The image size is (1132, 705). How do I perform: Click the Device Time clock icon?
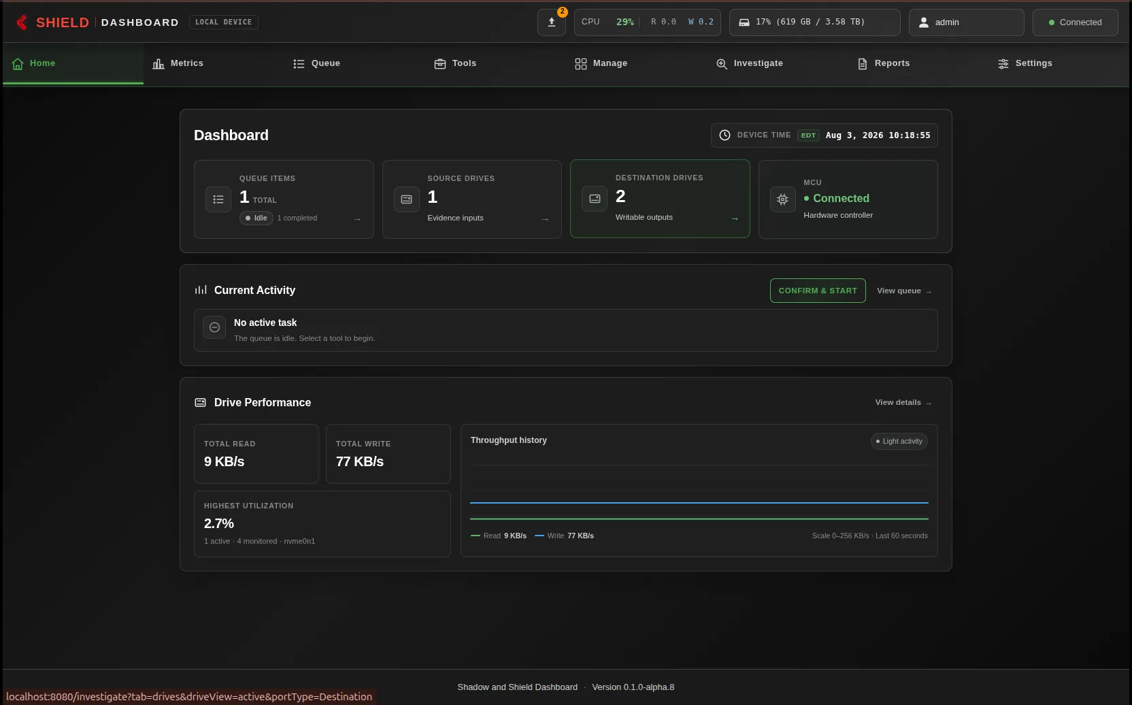[x=725, y=135]
